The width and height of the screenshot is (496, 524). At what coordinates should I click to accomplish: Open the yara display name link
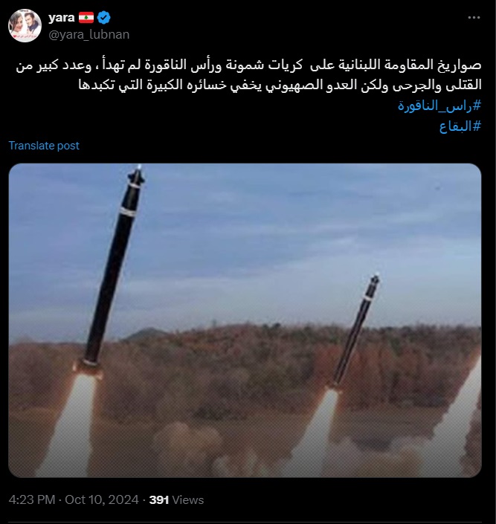point(62,17)
